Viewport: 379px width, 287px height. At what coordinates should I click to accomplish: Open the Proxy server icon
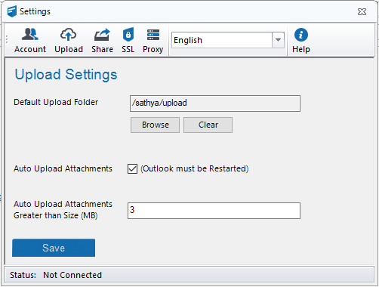pyautogui.click(x=153, y=35)
